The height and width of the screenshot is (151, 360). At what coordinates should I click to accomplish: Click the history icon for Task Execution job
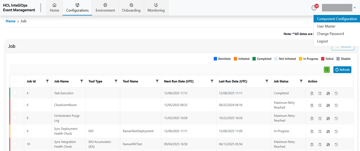(336, 94)
